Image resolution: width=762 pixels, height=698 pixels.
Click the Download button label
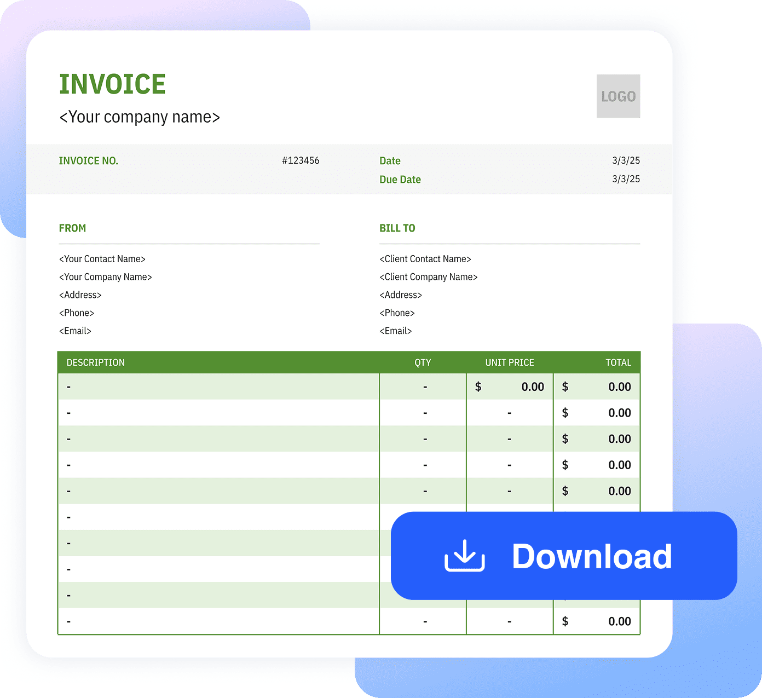pyautogui.click(x=592, y=556)
